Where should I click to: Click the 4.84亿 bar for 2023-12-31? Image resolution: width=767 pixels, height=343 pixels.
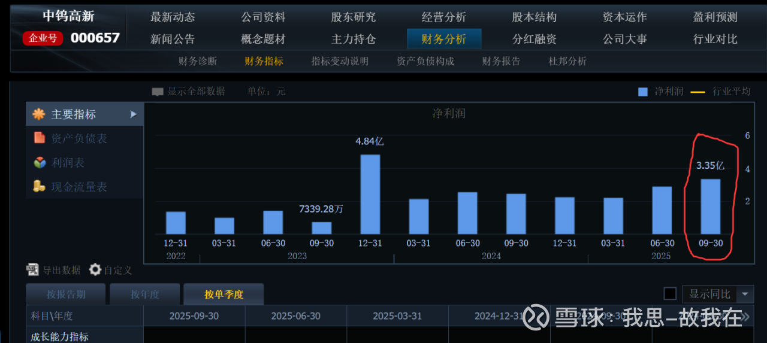coord(370,195)
